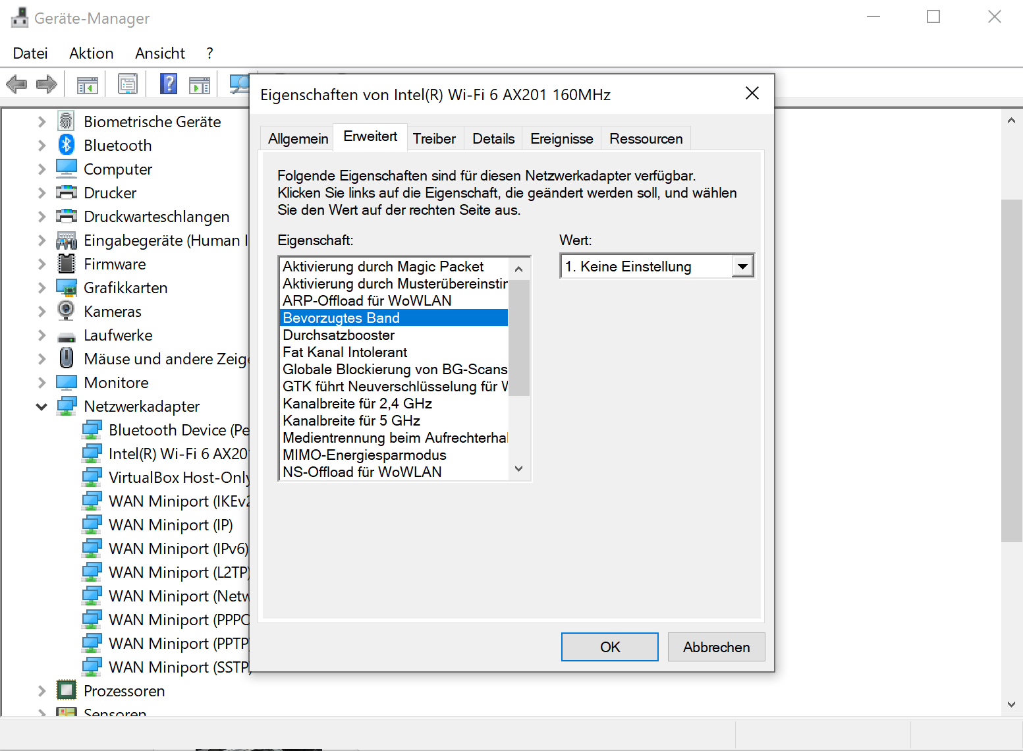Select WAN Miniport (IPv6) device
Image resolution: width=1023 pixels, height=751 pixels.
(x=178, y=549)
